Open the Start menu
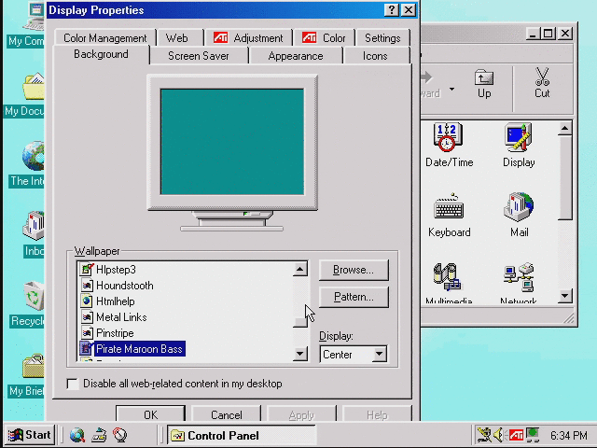 [x=30, y=435]
